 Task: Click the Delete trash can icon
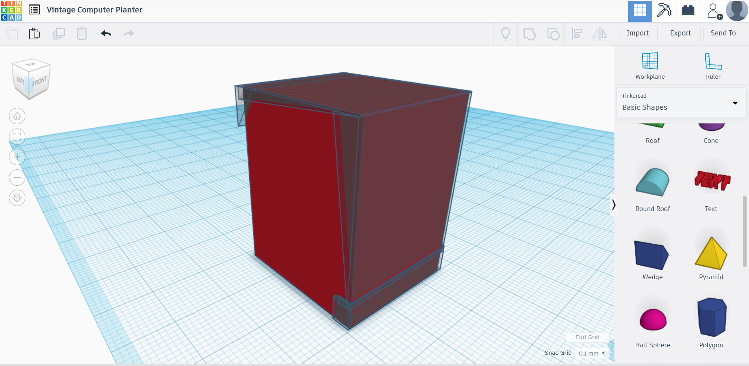[82, 33]
